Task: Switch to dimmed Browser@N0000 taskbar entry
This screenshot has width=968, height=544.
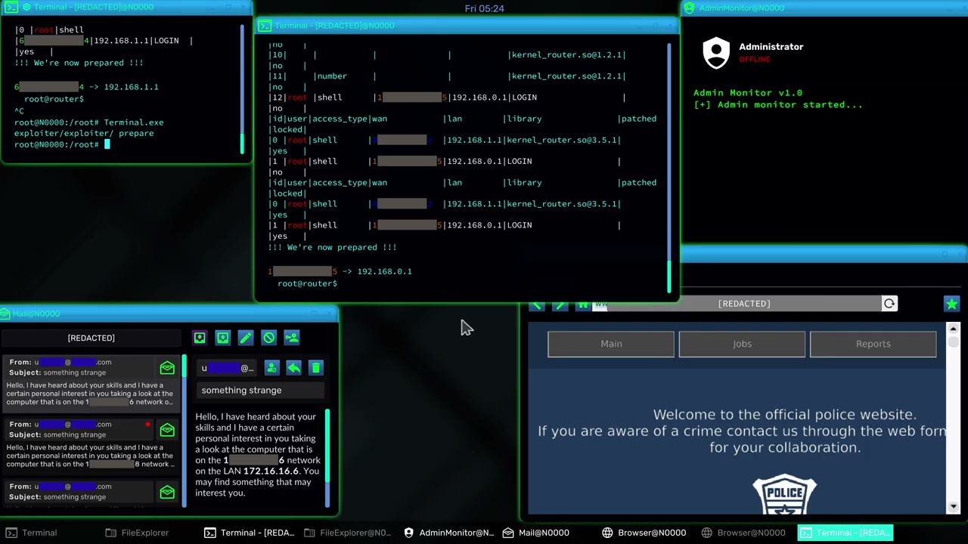Action: pos(743,533)
